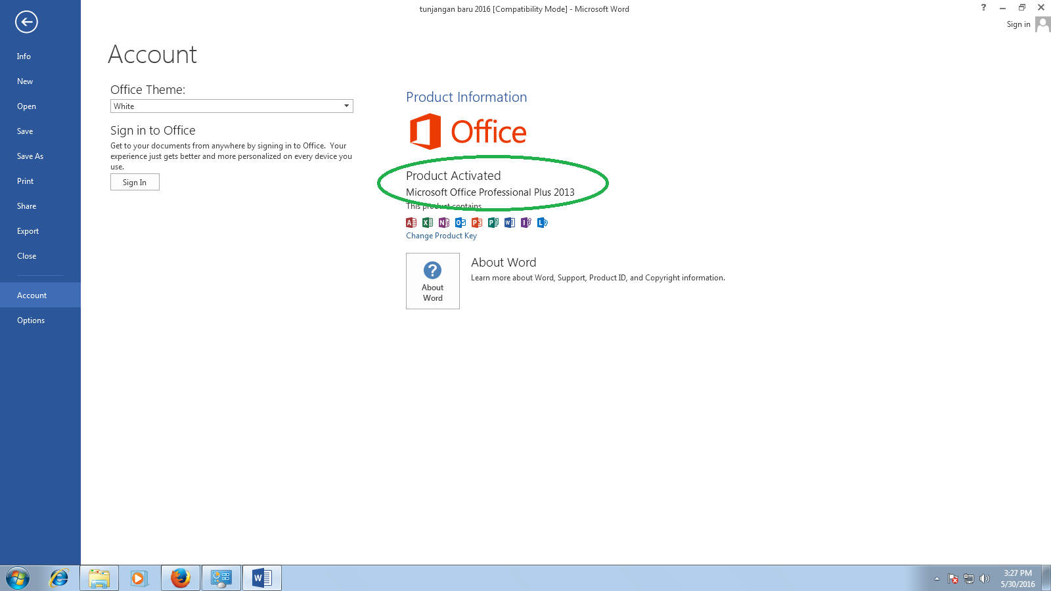The image size is (1051, 591).
Task: Open Word Options from the sidebar
Action: (x=40, y=320)
